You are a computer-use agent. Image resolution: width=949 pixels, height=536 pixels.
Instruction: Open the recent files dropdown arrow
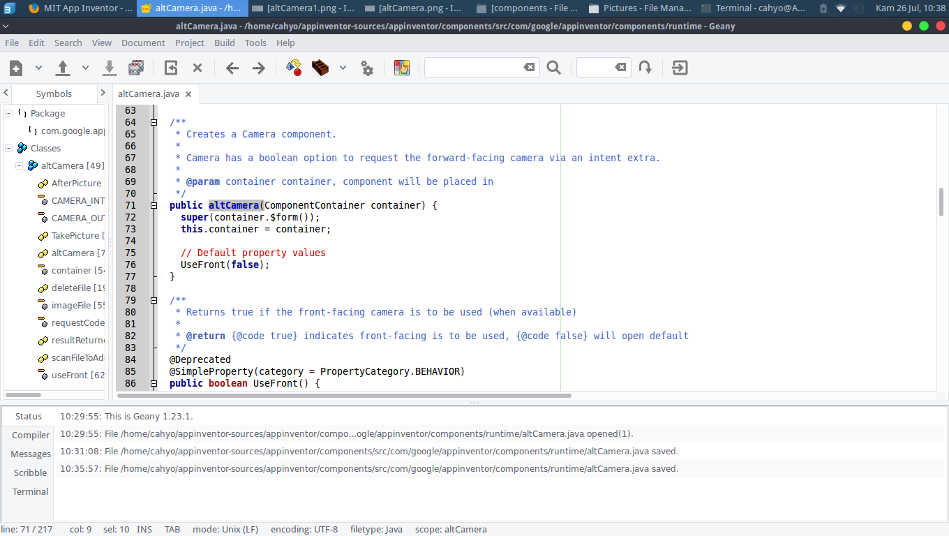pos(85,68)
